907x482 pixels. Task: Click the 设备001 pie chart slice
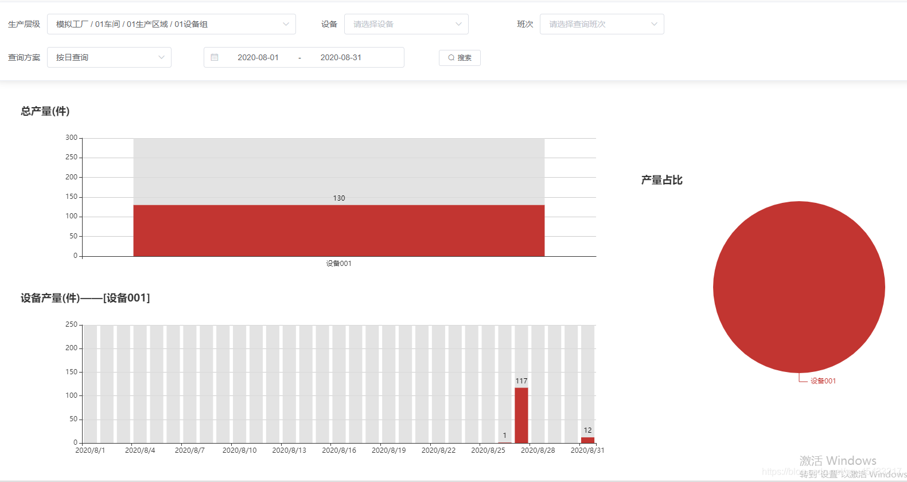(x=799, y=287)
